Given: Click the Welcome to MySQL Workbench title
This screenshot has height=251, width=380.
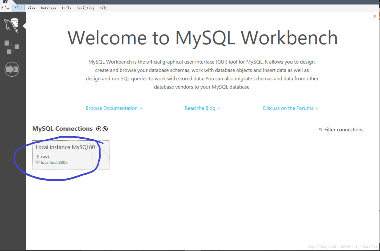Looking at the screenshot, I should pyautogui.click(x=202, y=38).
